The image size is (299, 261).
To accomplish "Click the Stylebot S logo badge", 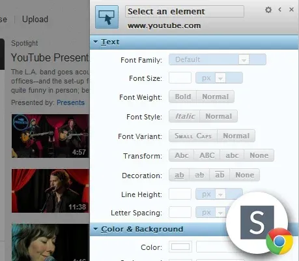I will pyautogui.click(x=257, y=223).
